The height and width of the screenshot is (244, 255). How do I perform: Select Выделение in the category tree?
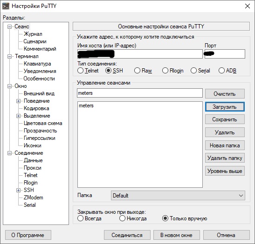tap(37, 116)
